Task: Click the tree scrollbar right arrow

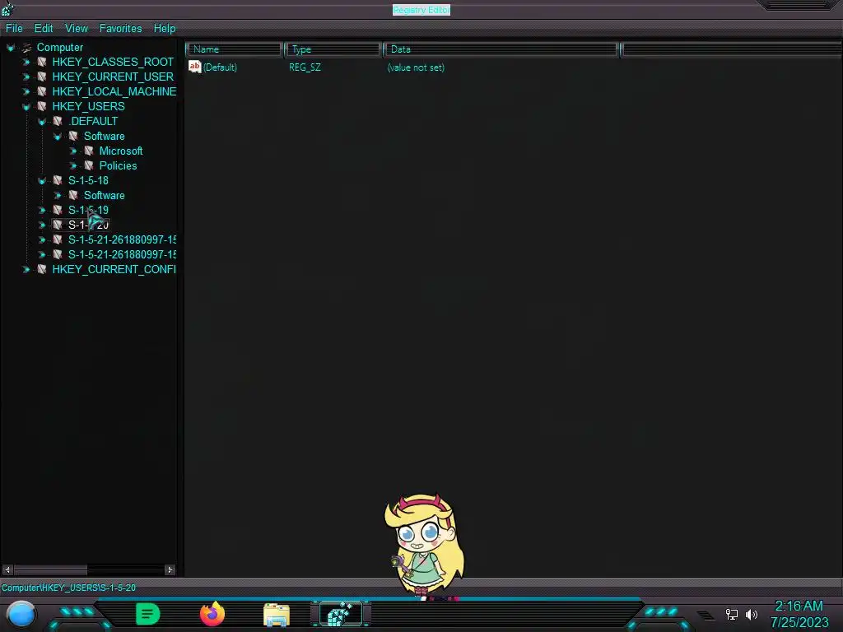Action: [x=170, y=569]
